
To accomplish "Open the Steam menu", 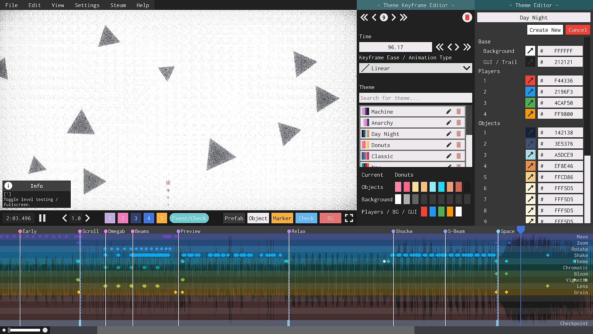I will [x=118, y=5].
